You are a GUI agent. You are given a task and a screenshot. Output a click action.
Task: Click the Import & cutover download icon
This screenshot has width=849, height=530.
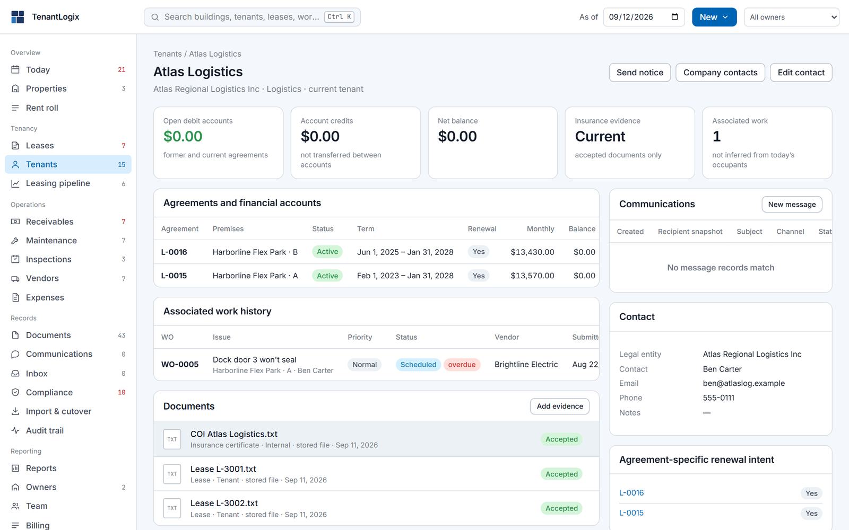[15, 411]
